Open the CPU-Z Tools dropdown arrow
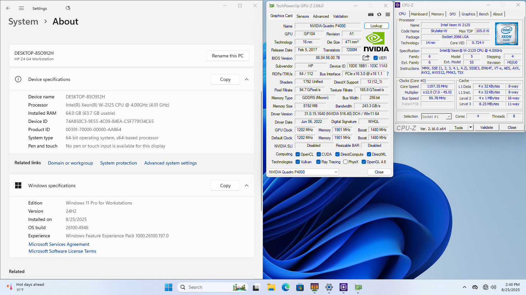 pyautogui.click(x=470, y=128)
